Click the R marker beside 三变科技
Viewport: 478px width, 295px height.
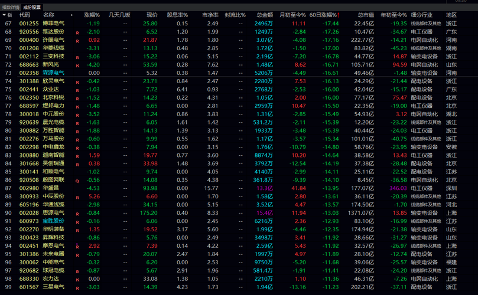click(77, 58)
